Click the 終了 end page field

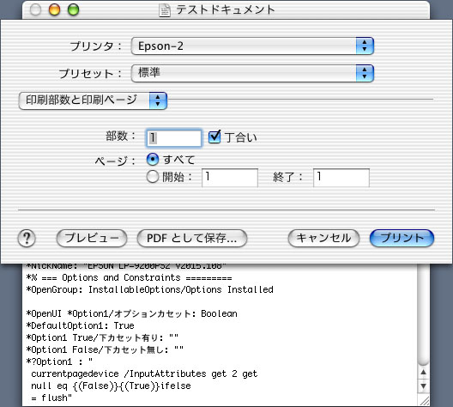(x=341, y=178)
